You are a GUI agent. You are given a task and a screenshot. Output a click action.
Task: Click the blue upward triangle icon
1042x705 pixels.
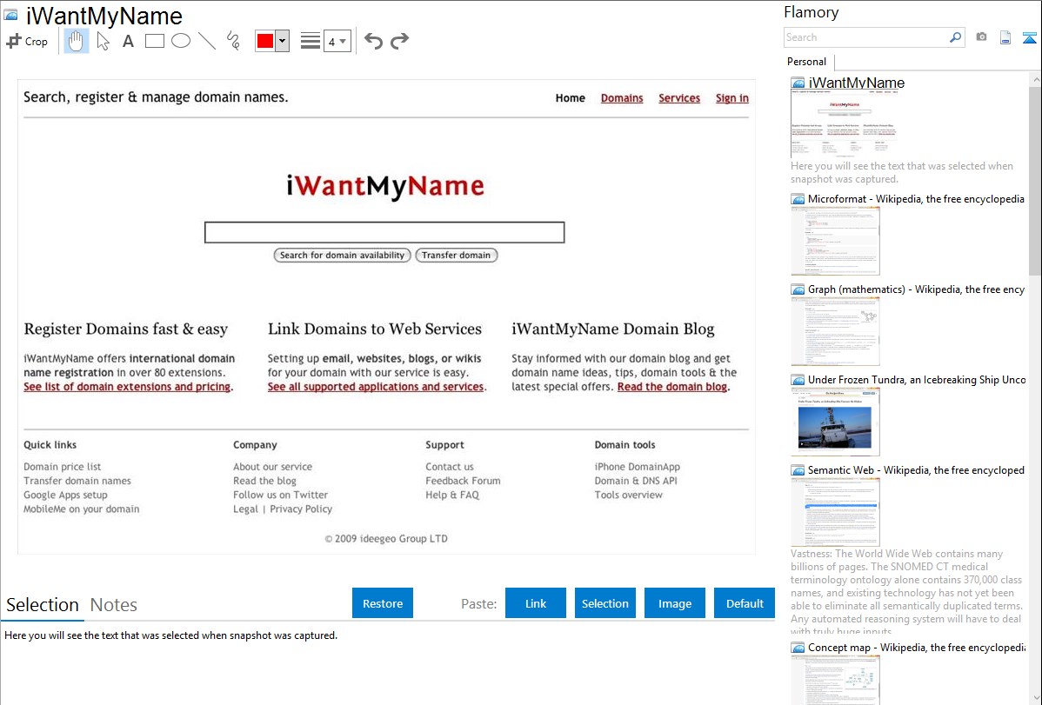[x=1029, y=37]
